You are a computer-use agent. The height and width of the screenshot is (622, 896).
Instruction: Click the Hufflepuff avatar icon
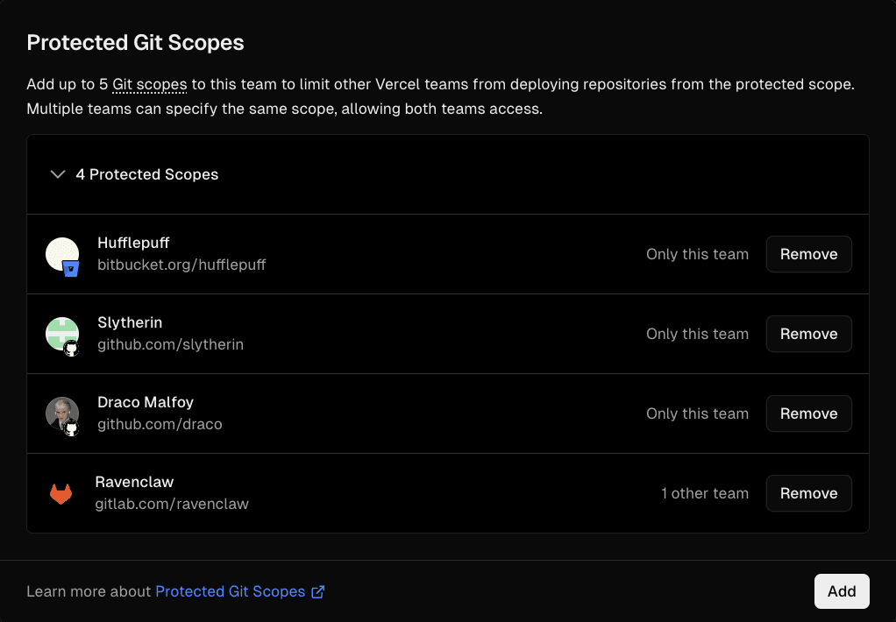click(x=60, y=253)
